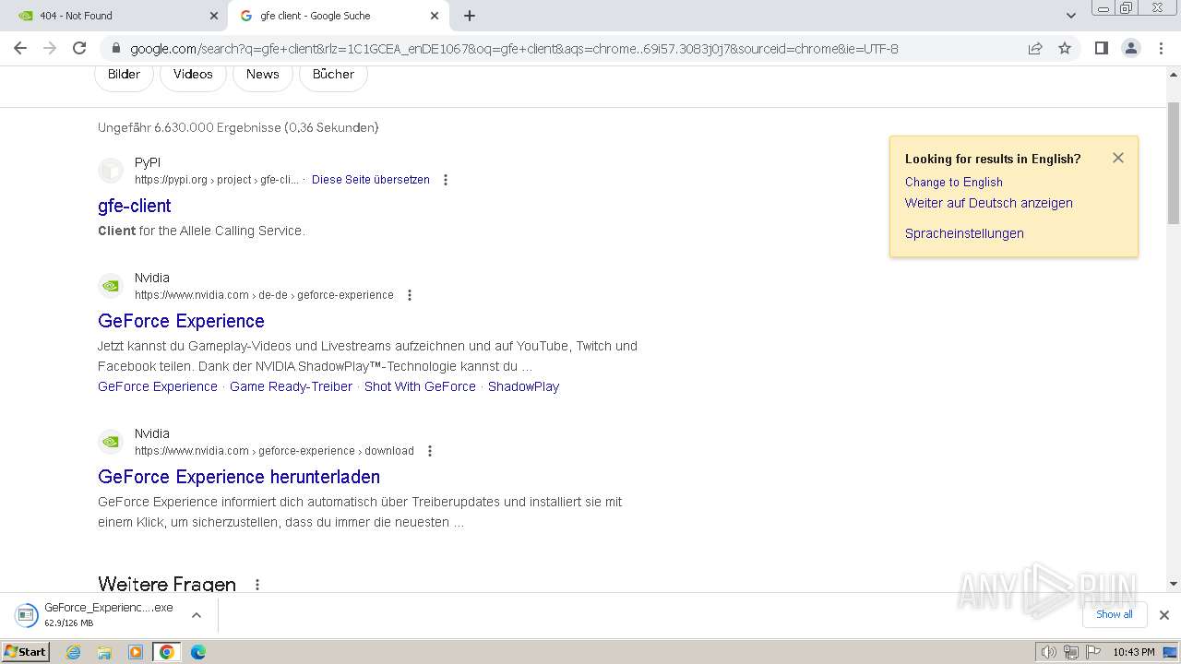Open the Game Ready-Treiber sitelink
1181x664 pixels.
point(291,386)
